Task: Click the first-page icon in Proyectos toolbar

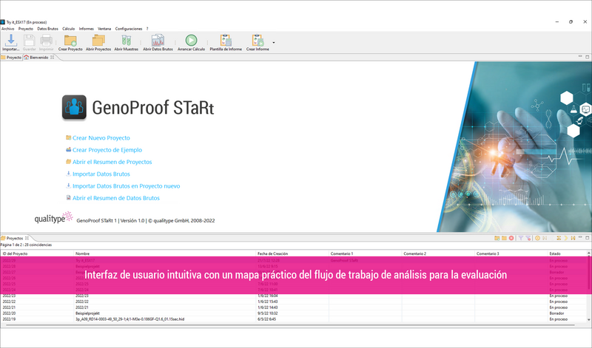Action: 545,238
